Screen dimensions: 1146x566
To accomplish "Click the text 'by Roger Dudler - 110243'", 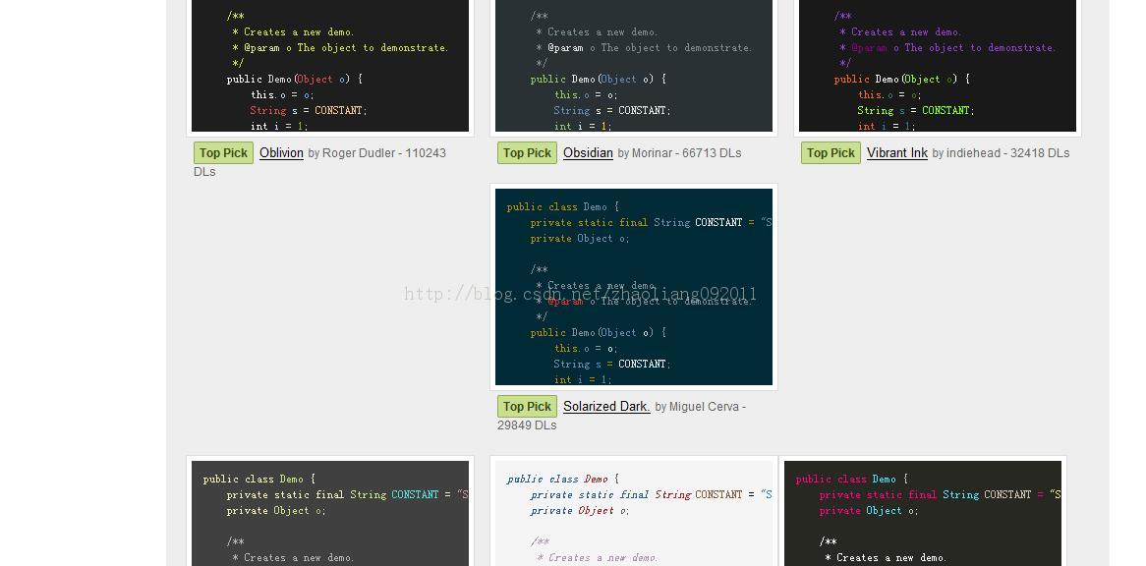I will coord(377,152).
